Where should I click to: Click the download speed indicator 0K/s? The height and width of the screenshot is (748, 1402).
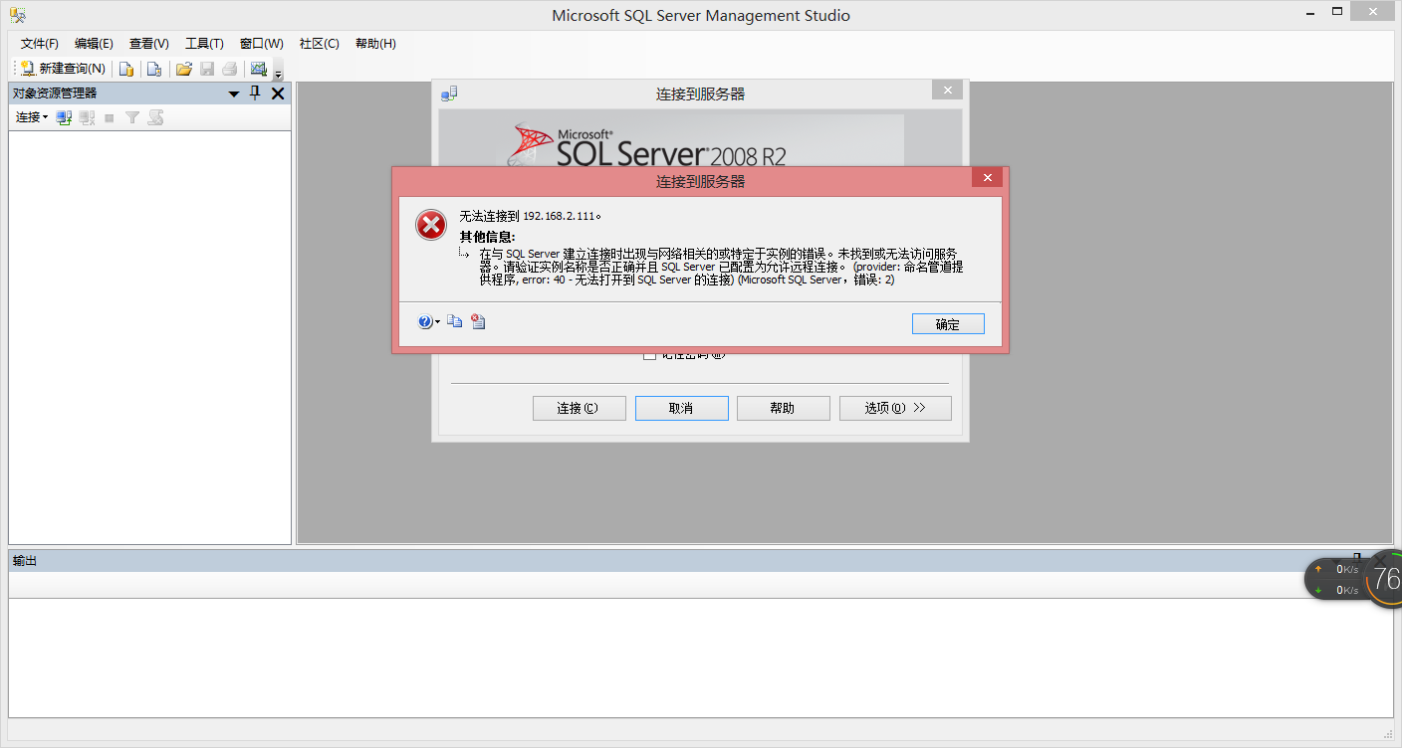coord(1337,590)
